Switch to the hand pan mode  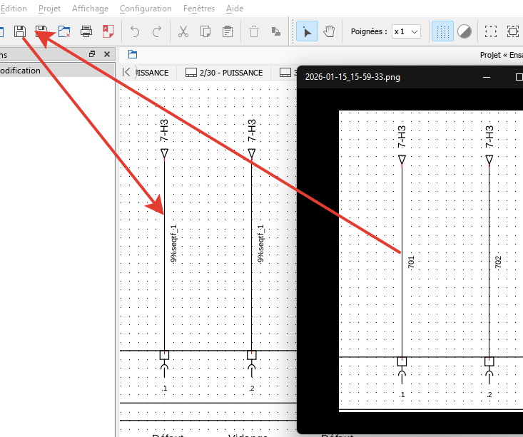coord(329,31)
